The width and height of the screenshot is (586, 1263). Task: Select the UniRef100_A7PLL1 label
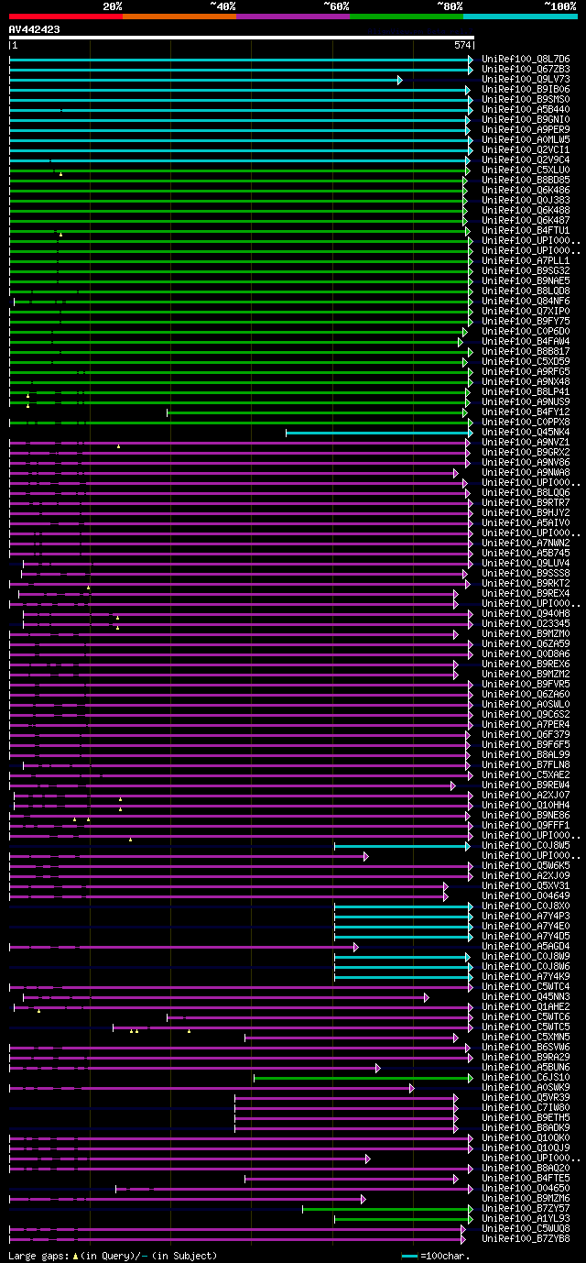tap(526, 261)
